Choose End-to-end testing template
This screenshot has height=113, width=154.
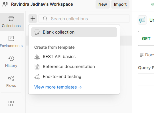[74, 77]
